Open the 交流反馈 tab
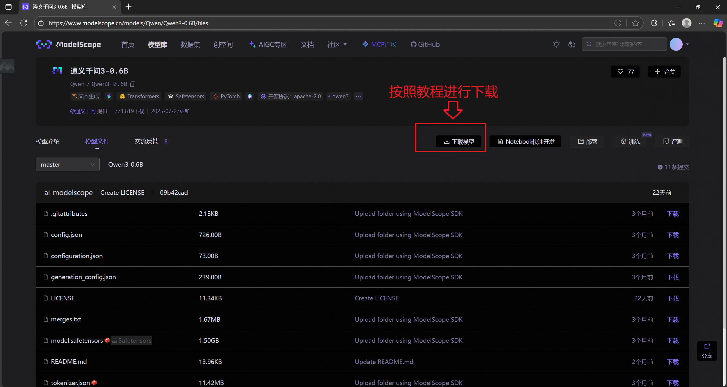Screen dimensions: 727x387 [147, 141]
